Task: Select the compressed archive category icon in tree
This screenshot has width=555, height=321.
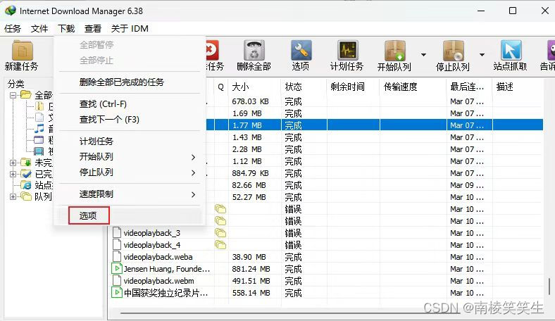Action: tap(39, 106)
